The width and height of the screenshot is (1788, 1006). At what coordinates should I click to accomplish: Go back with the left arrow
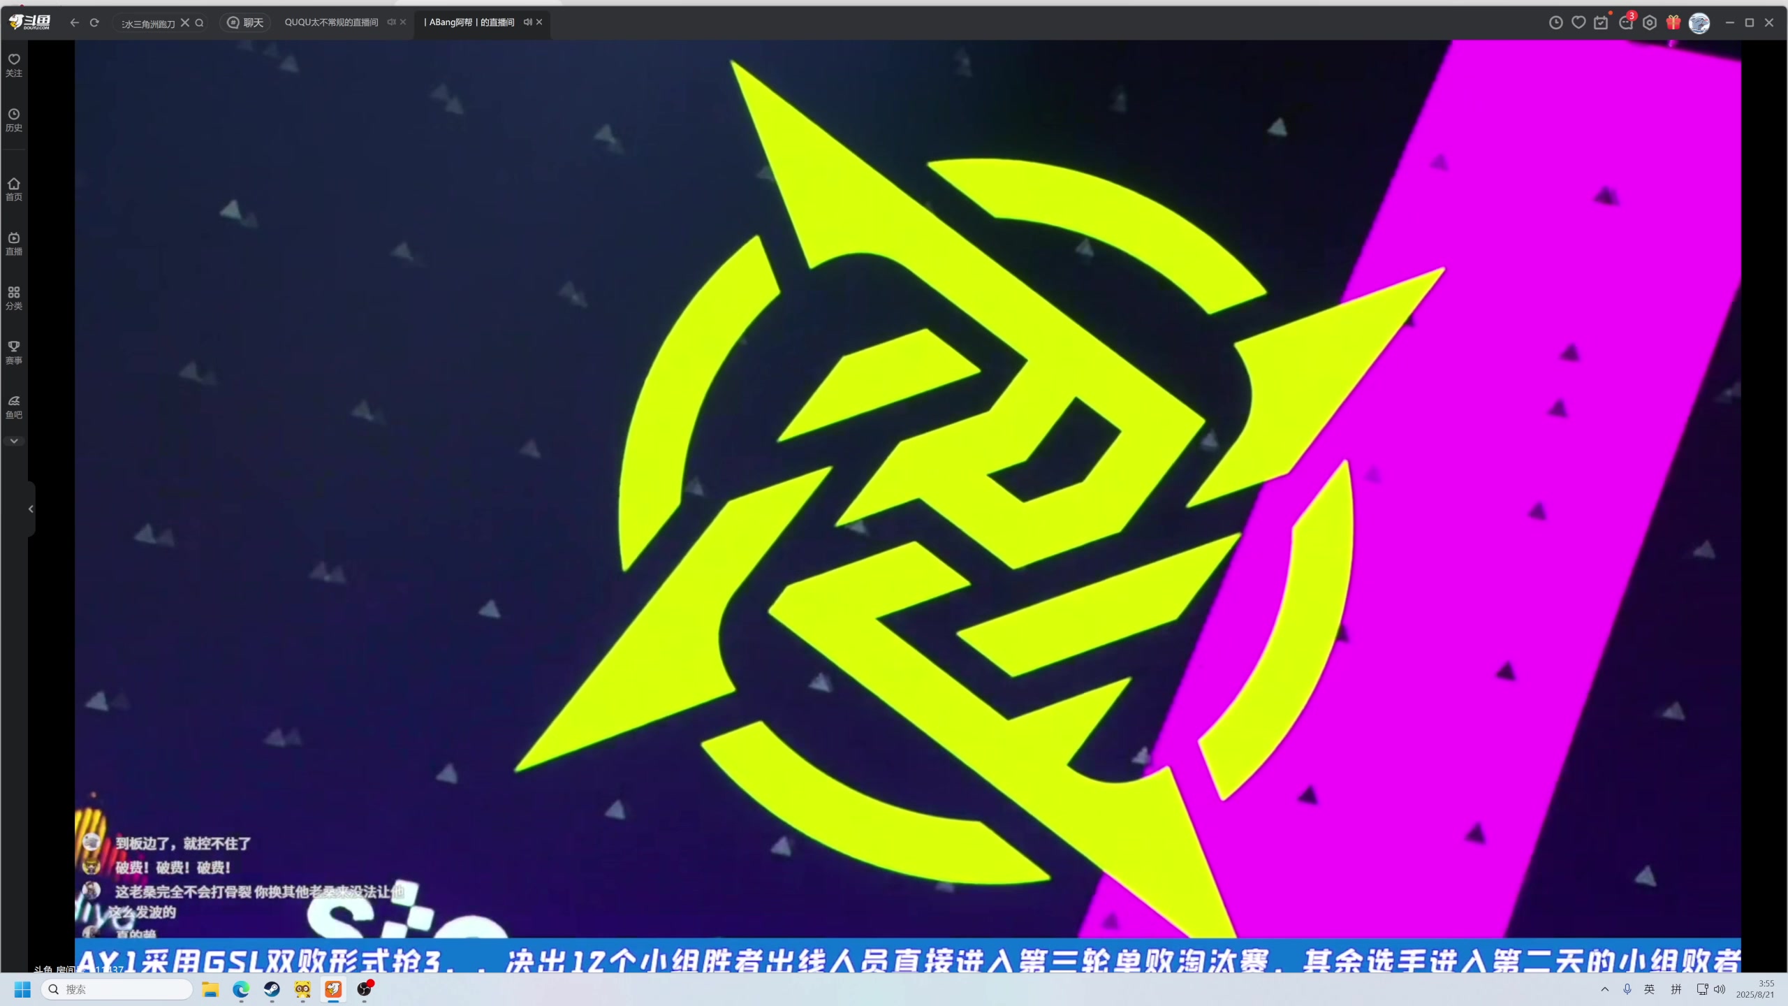click(x=75, y=23)
